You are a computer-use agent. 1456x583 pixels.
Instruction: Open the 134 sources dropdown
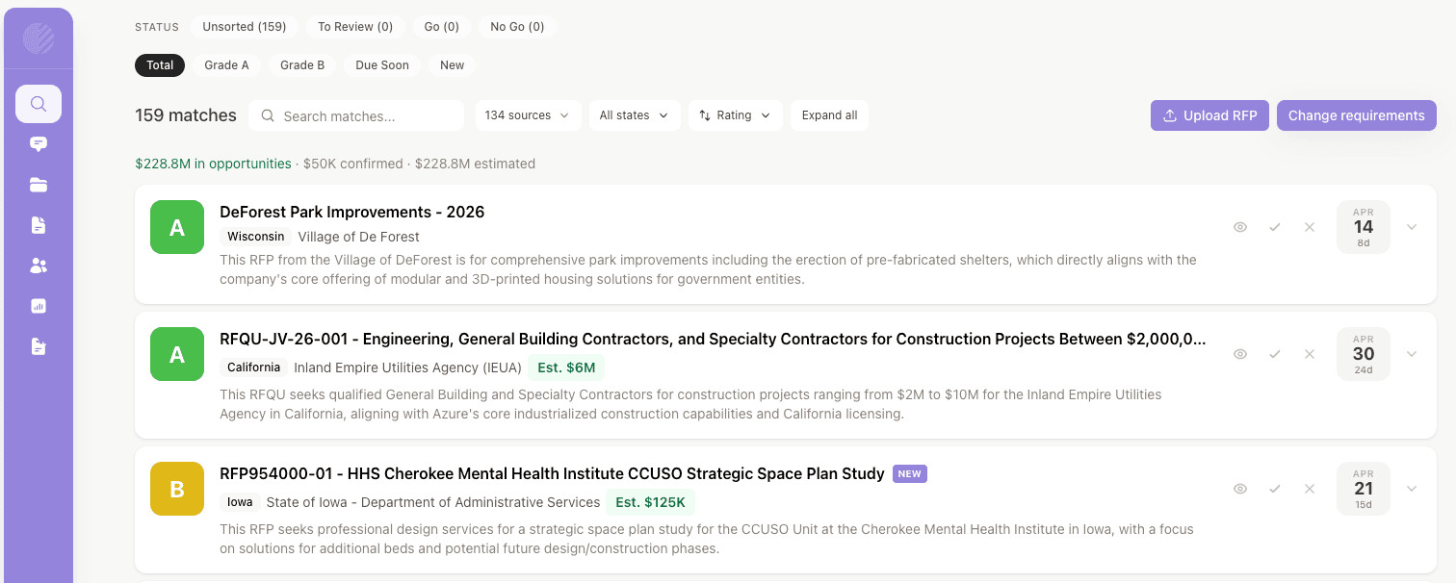[x=528, y=115]
